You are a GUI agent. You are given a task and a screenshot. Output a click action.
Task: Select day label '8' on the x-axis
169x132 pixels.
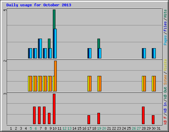46,128
